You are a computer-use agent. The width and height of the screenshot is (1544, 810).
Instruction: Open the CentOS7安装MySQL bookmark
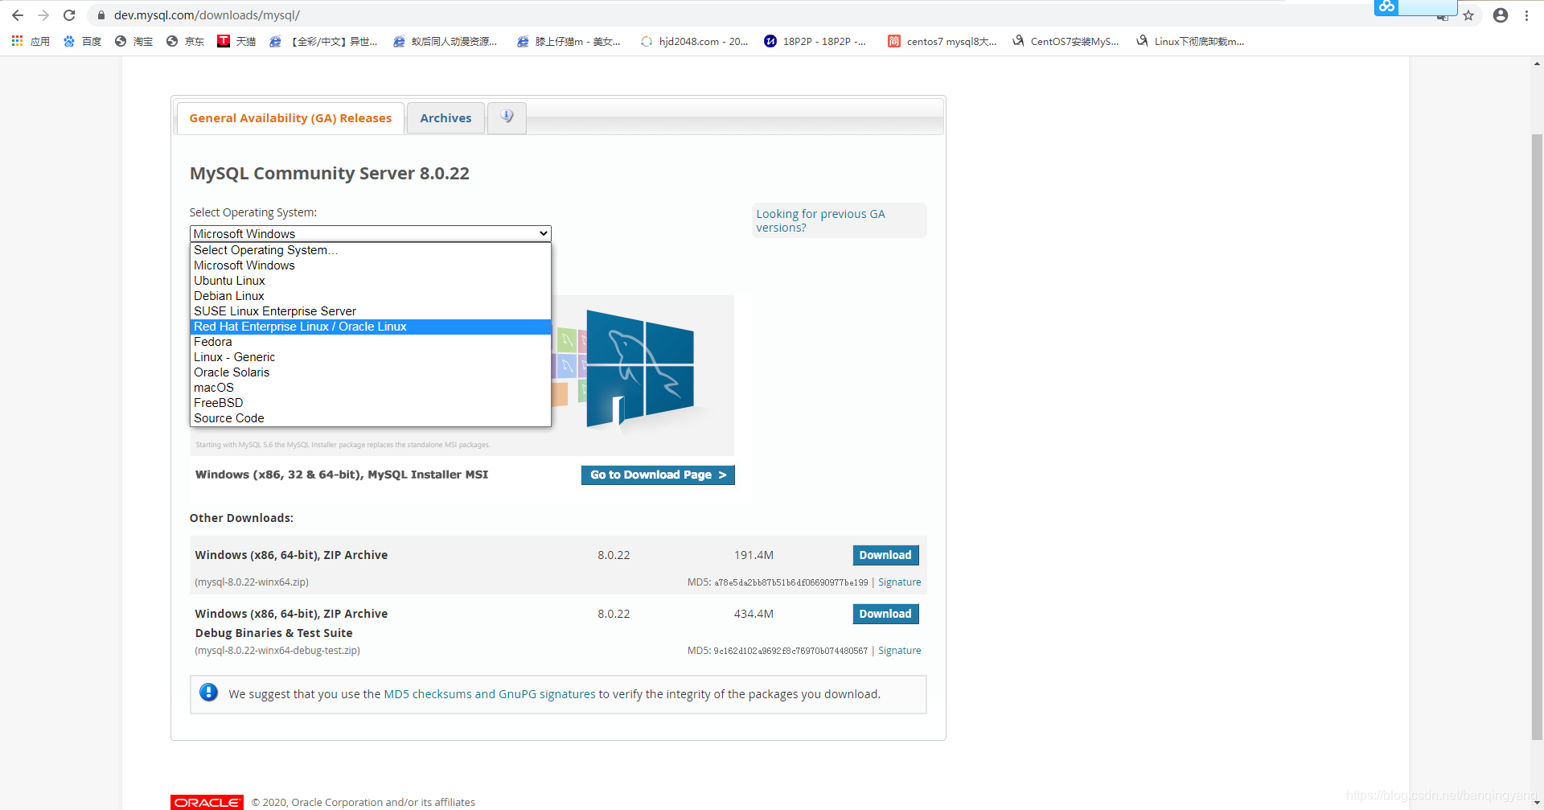1066,41
